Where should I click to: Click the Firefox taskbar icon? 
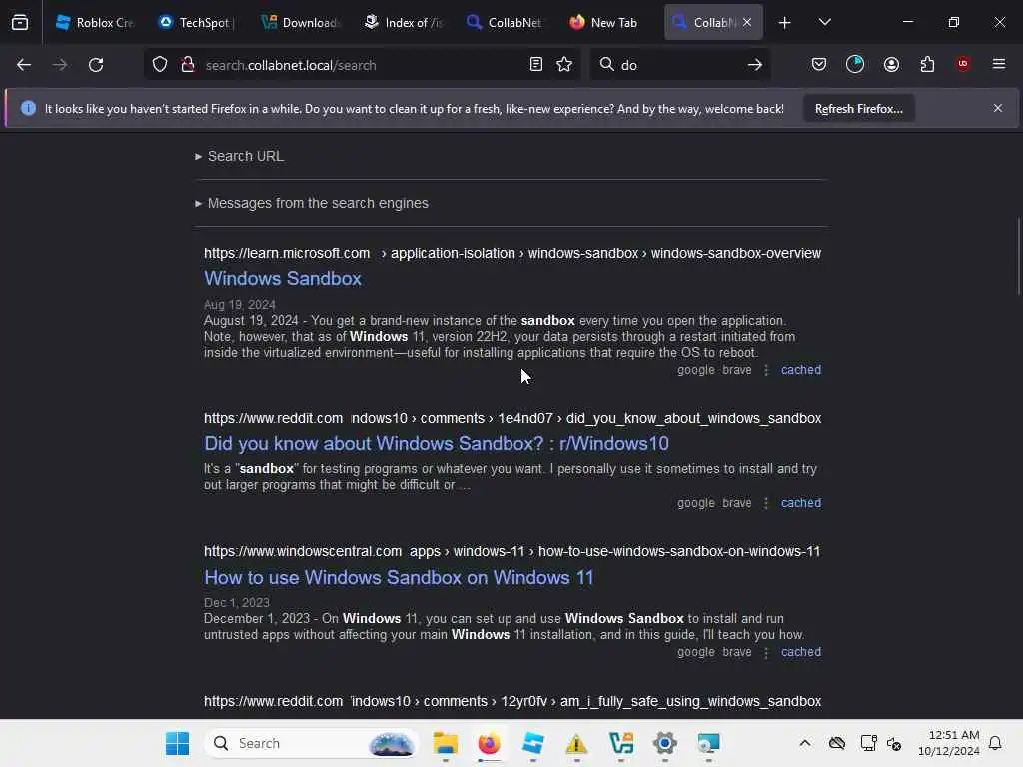pos(489,743)
